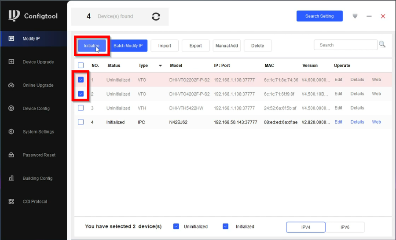
Task: Click into the Search input field
Action: 345,45
